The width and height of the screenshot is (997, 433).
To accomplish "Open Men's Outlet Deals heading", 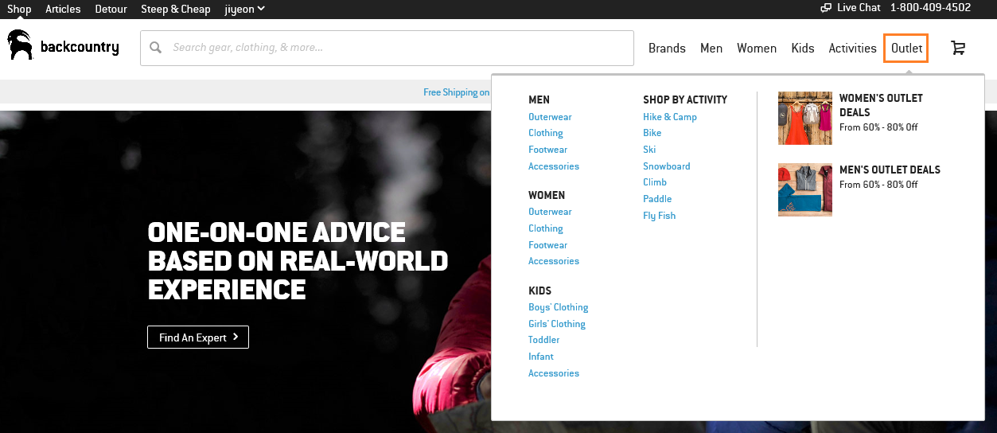I will click(890, 170).
